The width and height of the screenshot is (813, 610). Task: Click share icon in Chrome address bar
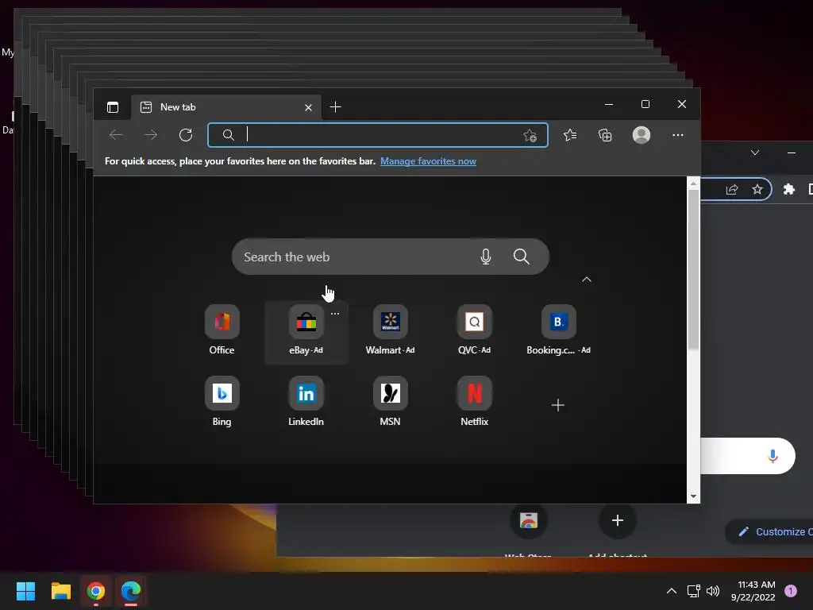[731, 189]
